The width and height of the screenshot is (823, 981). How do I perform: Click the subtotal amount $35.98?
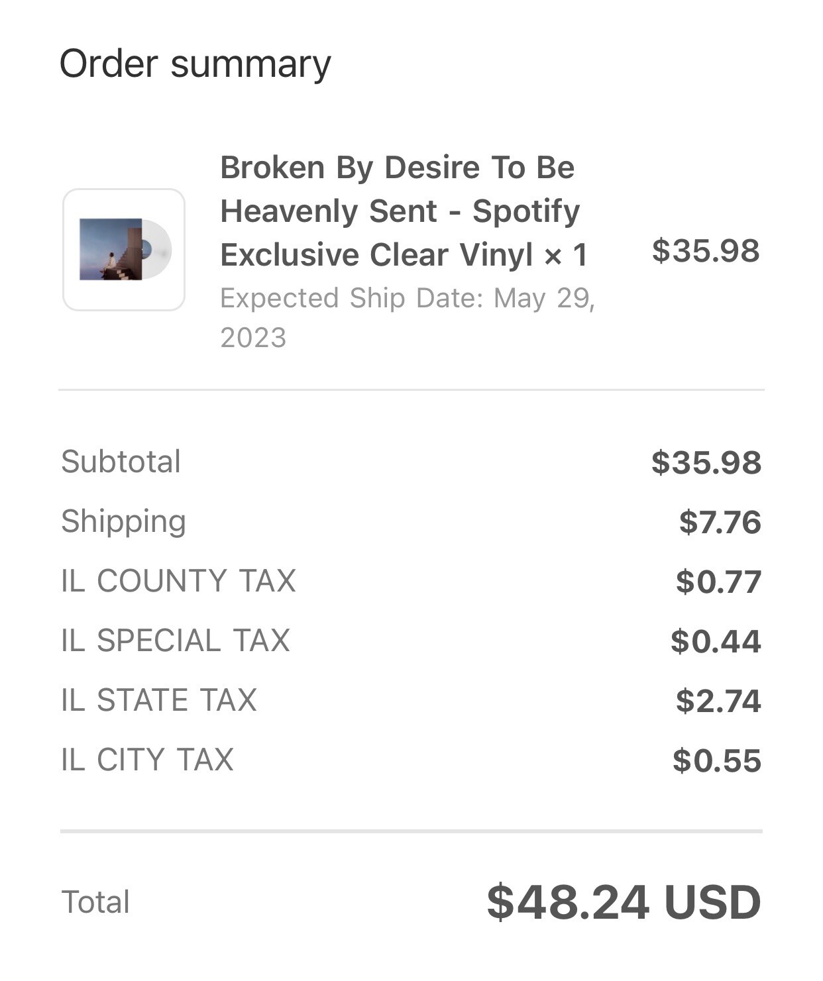tap(706, 462)
